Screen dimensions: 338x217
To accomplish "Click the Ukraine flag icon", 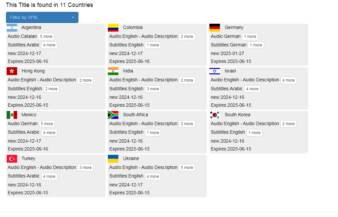I will (113, 159).
